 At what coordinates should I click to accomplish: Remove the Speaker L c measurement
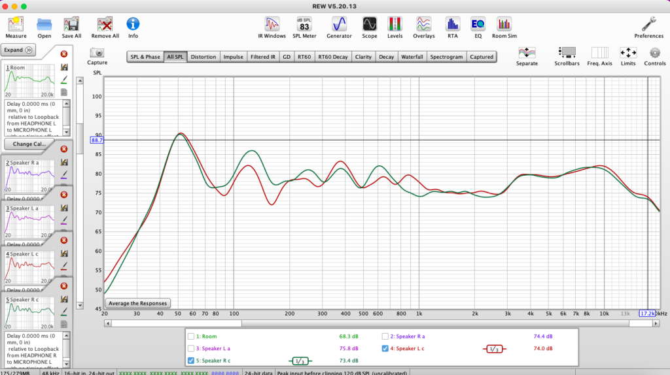pyautogui.click(x=64, y=240)
